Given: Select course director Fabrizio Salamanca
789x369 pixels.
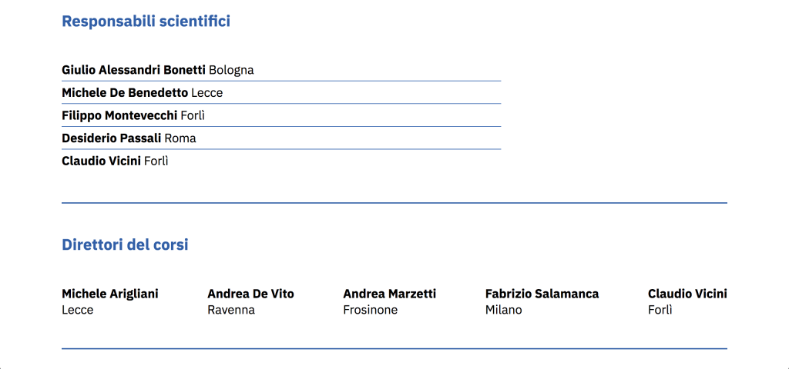Looking at the screenshot, I should (542, 294).
